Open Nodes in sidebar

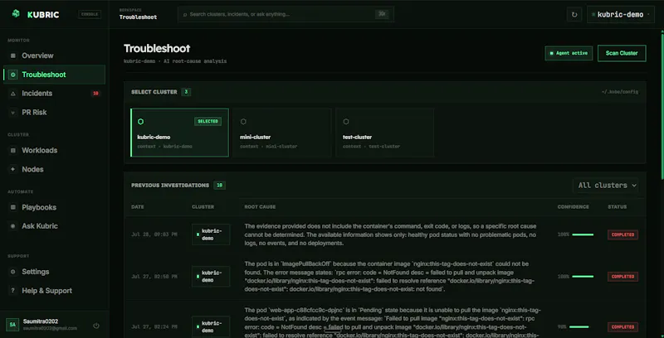(54, 170)
